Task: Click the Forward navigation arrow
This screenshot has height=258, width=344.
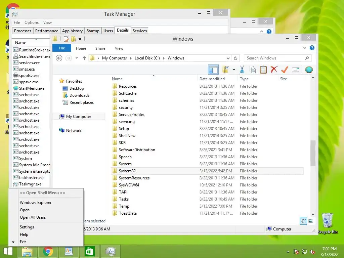Action: tap(69, 58)
